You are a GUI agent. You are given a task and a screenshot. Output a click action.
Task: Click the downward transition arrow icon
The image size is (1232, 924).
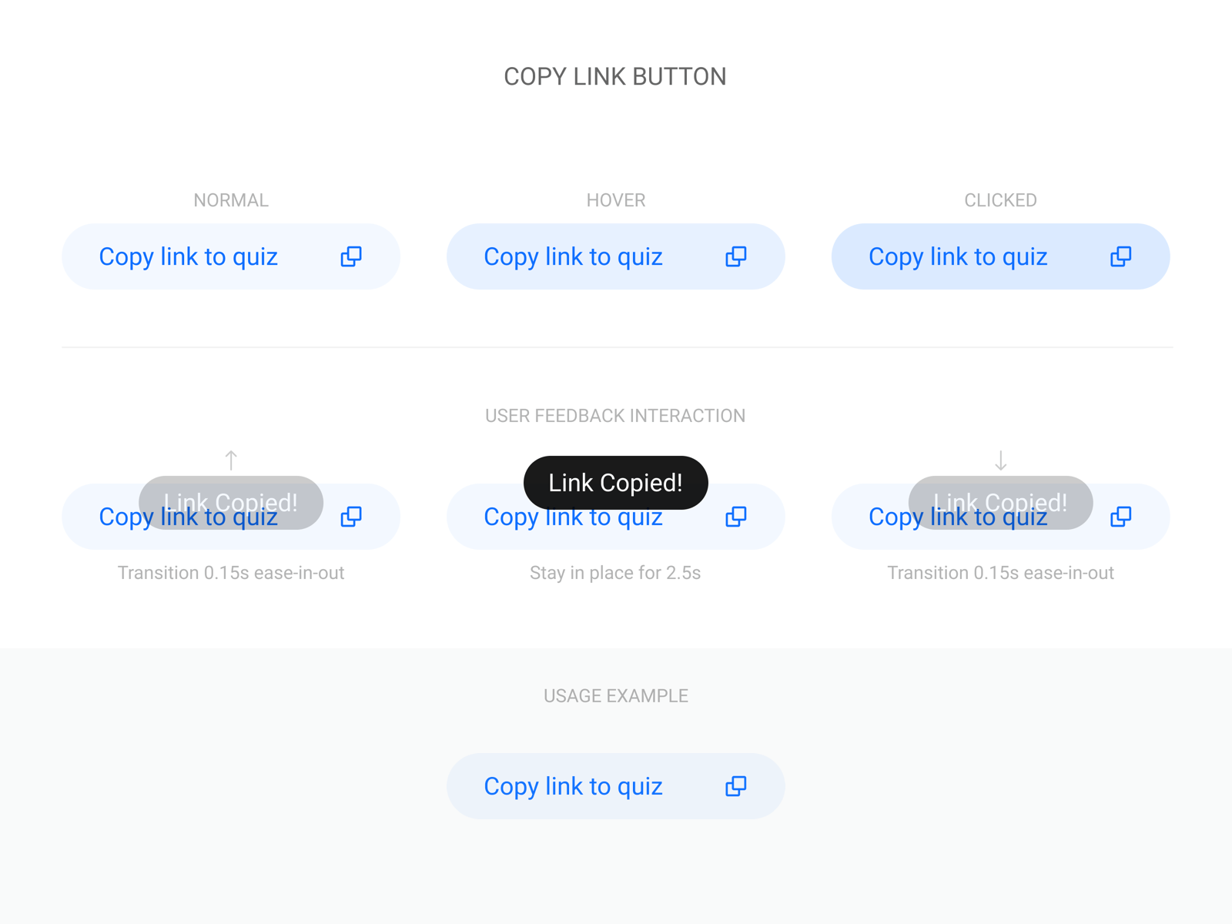click(1000, 460)
